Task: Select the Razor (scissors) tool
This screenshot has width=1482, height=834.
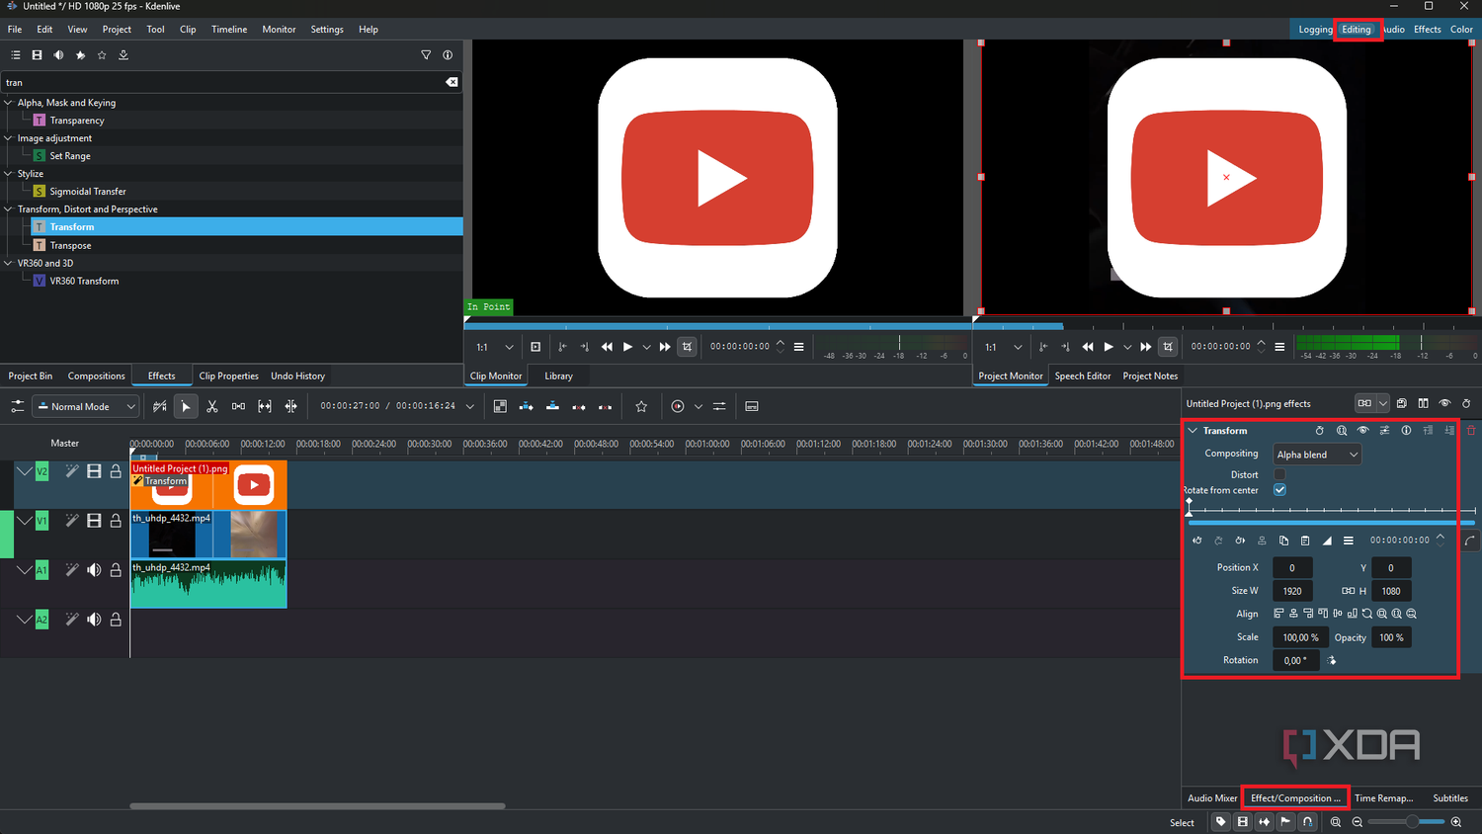Action: (x=211, y=406)
